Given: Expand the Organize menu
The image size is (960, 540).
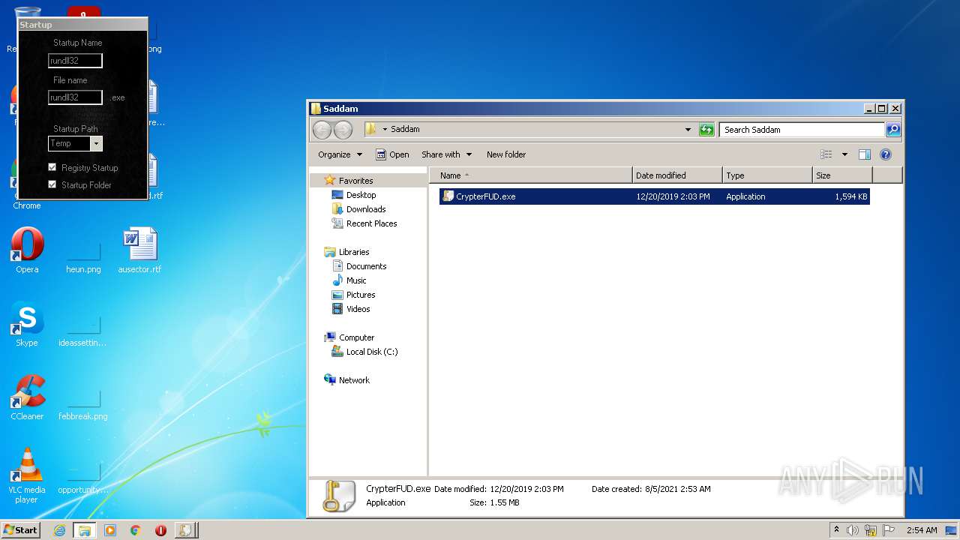Looking at the screenshot, I should coord(340,154).
